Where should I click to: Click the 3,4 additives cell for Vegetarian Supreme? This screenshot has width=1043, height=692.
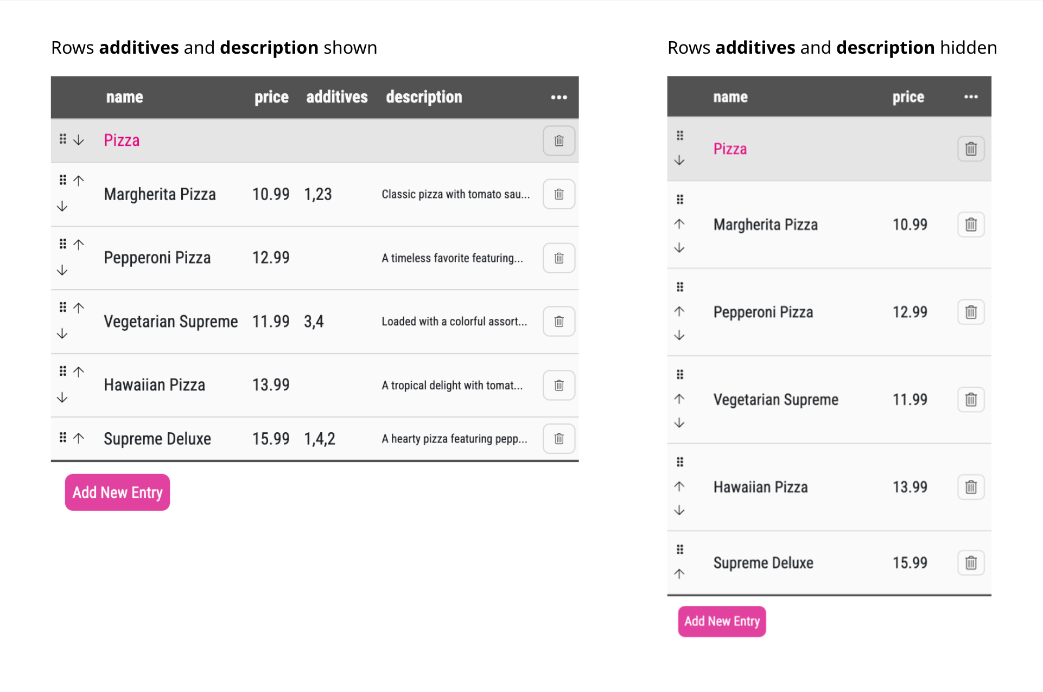(314, 322)
